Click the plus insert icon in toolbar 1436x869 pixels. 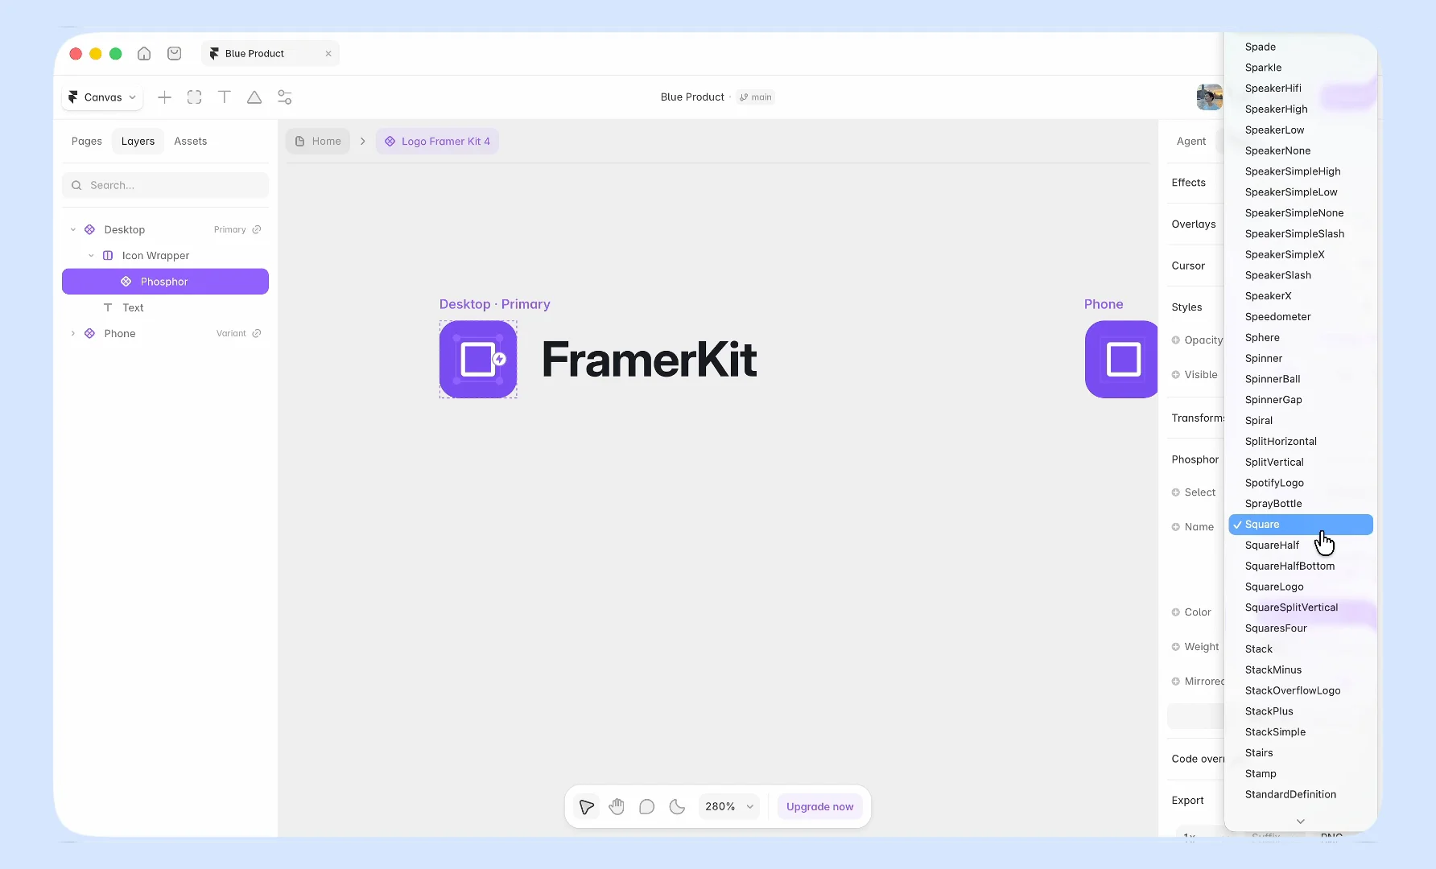point(164,97)
